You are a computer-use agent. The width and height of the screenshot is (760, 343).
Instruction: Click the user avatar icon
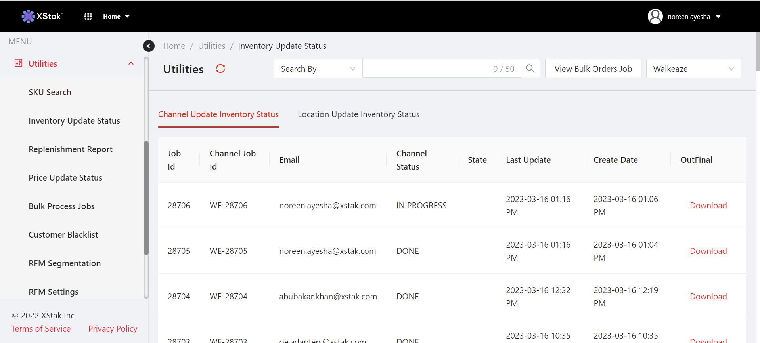click(x=655, y=17)
